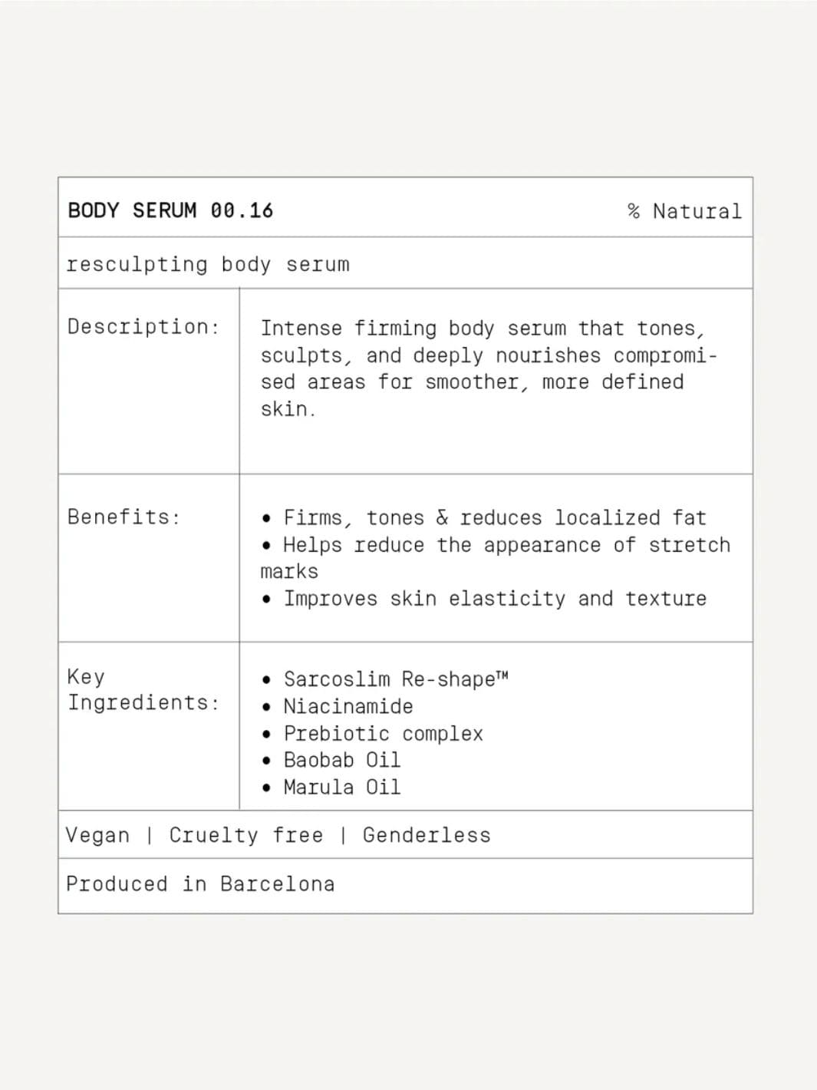This screenshot has height=1090, width=817.
Task: Select the resculpting body serum subtitle
Action: coord(208,264)
